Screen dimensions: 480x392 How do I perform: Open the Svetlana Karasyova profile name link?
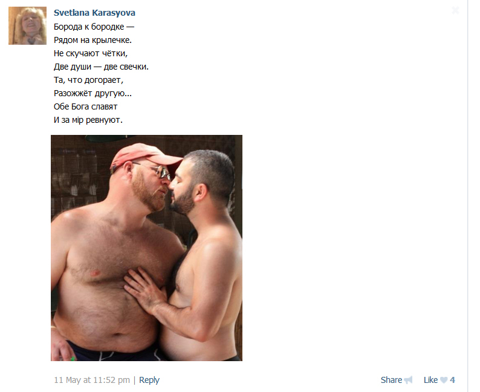click(94, 13)
